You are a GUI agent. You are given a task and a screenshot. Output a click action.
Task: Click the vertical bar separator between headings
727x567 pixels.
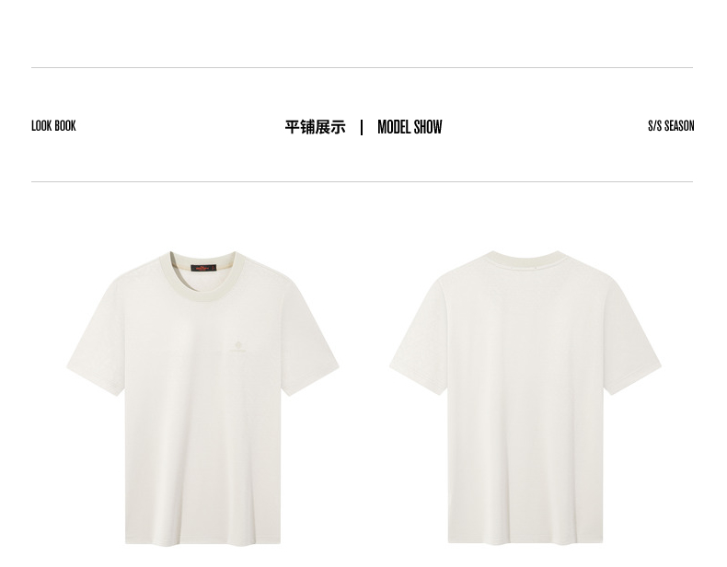point(362,128)
